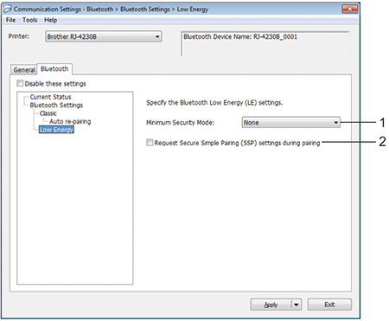Select Bluetooth Settings tree node

point(56,105)
